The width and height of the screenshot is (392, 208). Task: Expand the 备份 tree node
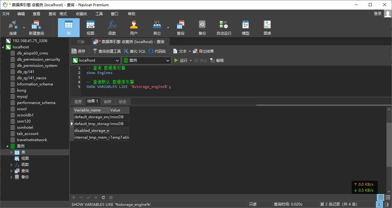click(12, 177)
